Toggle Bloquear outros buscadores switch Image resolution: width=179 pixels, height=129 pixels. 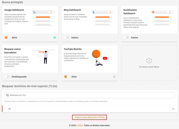pyautogui.click(x=7, y=77)
